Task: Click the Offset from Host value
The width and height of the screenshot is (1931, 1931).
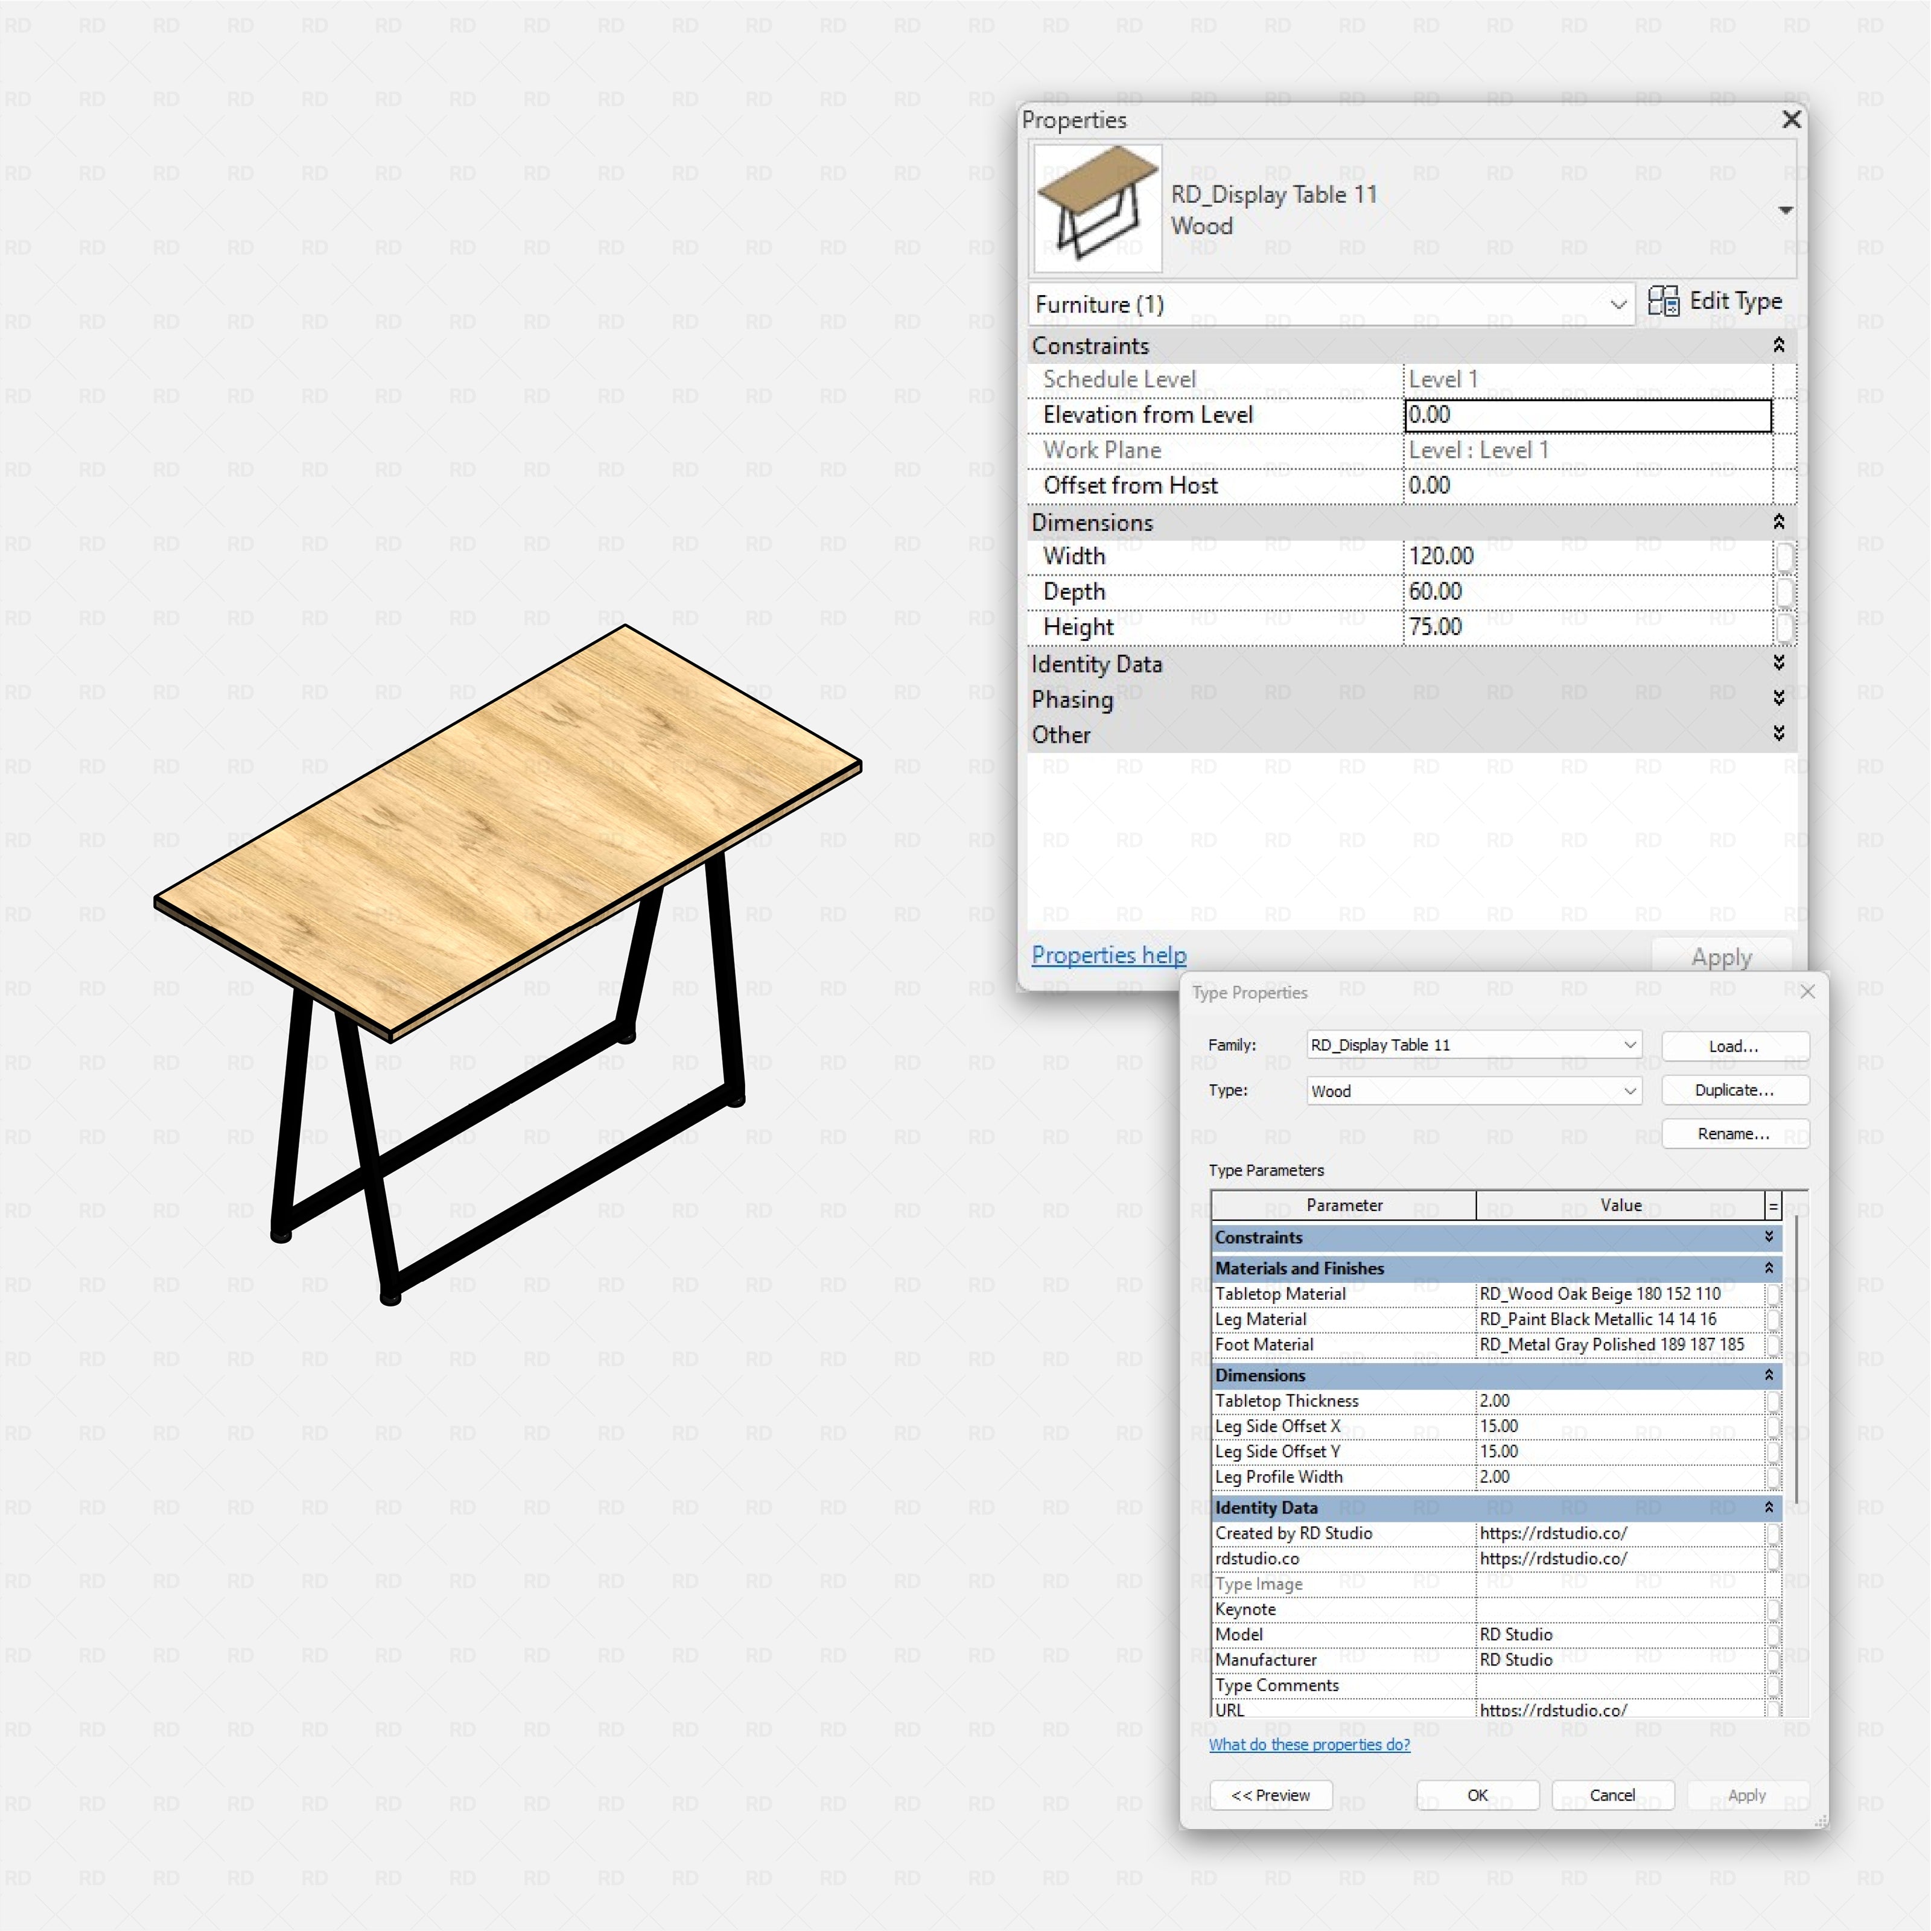Action: [x=1588, y=486]
